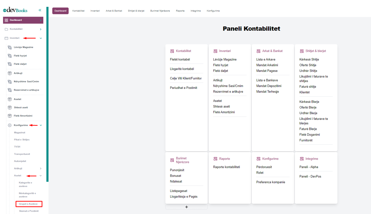The image size is (371, 214).
Task: Open Grupet e Aseteve in sidebar
Action: click(x=28, y=204)
